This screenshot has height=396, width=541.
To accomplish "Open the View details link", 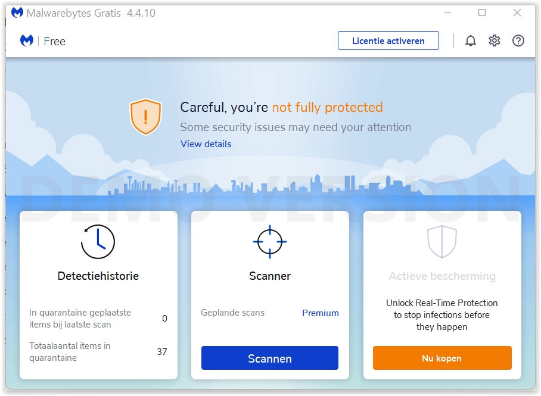I will click(206, 144).
